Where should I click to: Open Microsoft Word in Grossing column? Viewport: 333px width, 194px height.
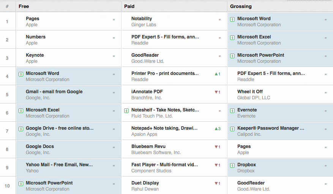(254, 19)
